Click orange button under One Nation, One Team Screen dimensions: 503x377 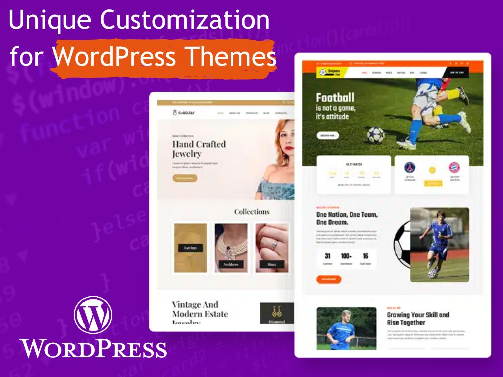(x=328, y=279)
